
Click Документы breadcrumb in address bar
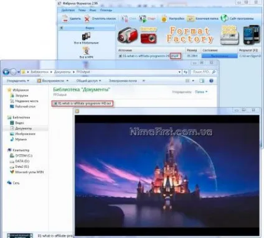tap(62, 72)
